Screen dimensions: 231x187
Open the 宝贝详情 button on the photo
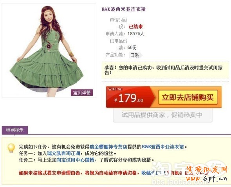pyautogui.click(x=82, y=93)
